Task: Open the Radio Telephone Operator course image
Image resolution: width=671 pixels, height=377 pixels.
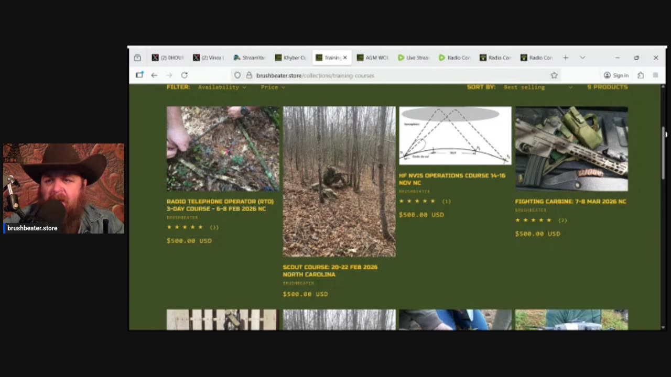Action: (x=223, y=149)
